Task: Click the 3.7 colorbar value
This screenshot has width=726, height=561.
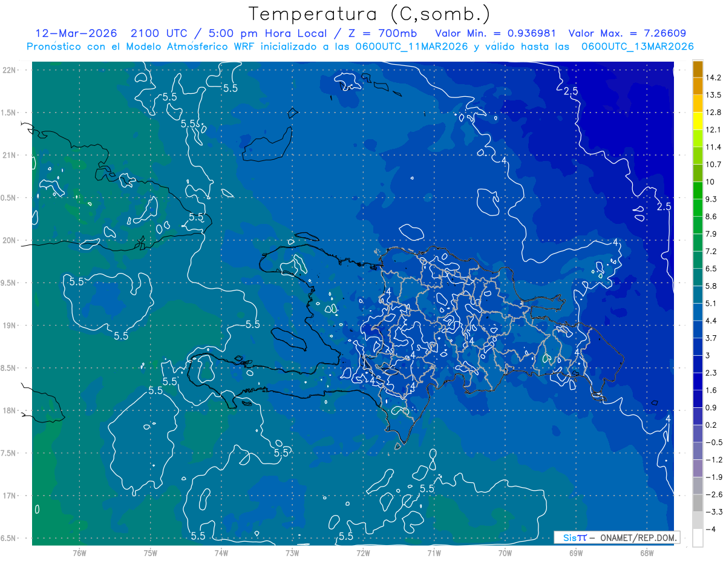Action: 713,338
